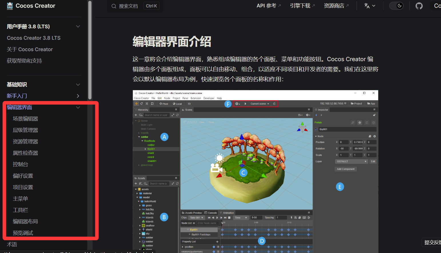Focus the 搜索文档 search box
This screenshot has height=253, width=441.
(135, 6)
